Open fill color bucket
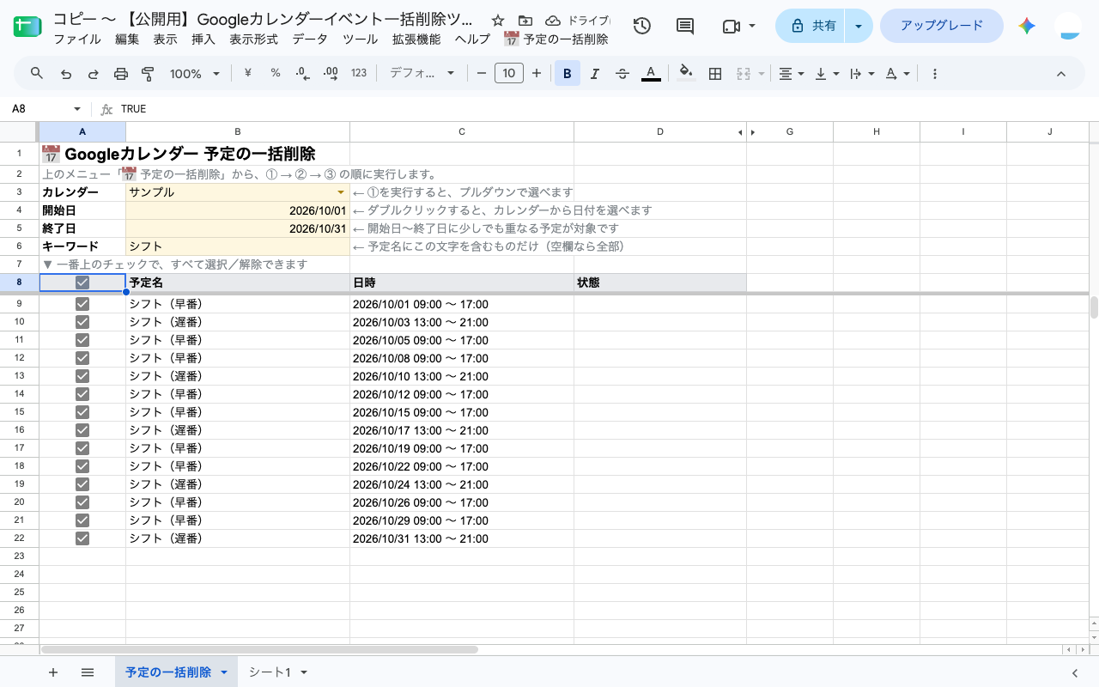The height and width of the screenshot is (687, 1099). tap(685, 74)
